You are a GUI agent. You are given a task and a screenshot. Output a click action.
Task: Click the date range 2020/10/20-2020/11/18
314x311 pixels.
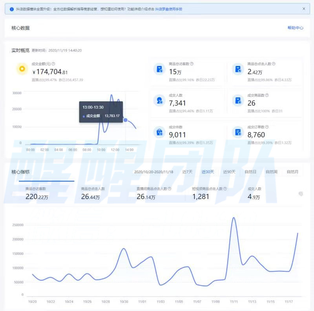153,172
